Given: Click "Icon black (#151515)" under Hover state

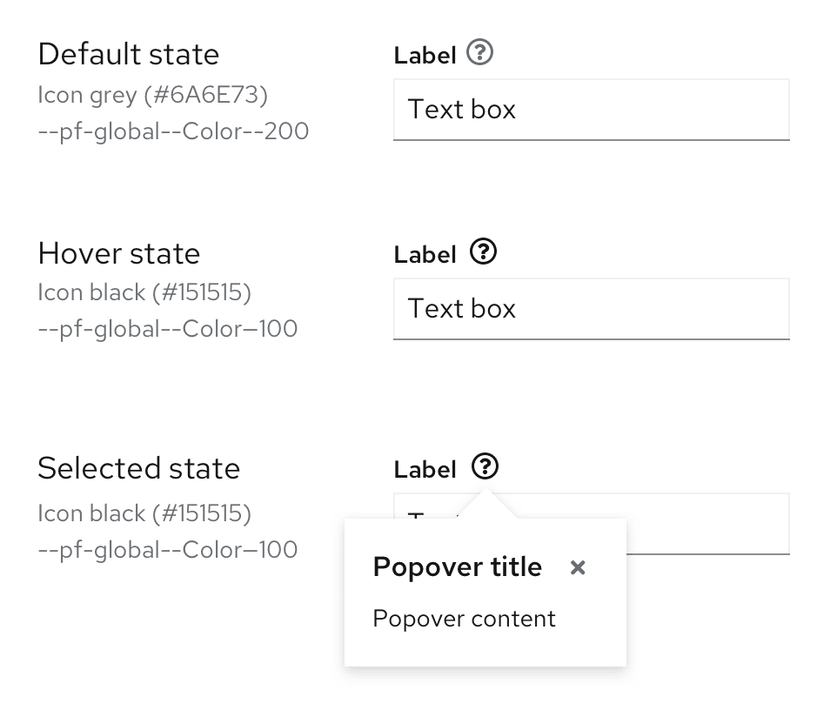Looking at the screenshot, I should tap(144, 292).
